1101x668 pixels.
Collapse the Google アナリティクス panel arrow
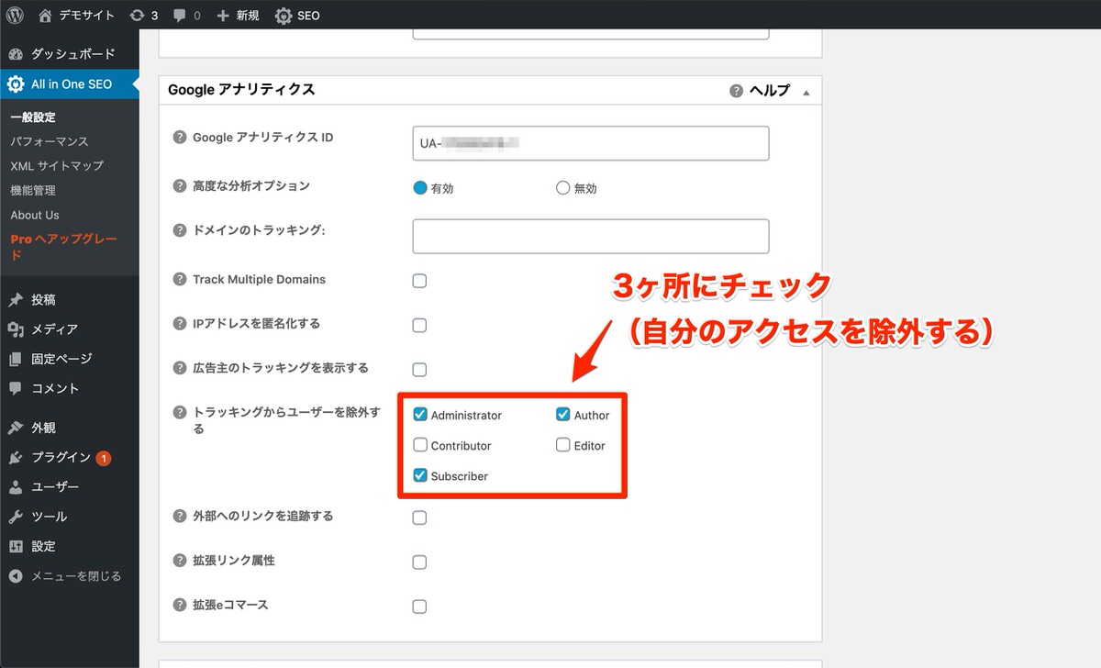pos(806,92)
